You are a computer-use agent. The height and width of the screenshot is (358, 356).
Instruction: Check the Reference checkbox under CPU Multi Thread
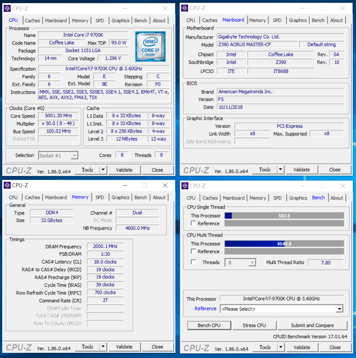pos(194,251)
